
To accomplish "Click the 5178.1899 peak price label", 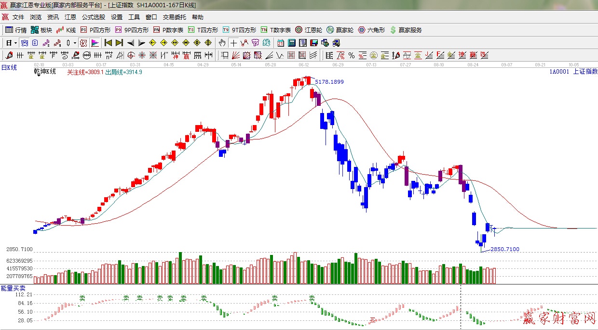I will pos(329,82).
